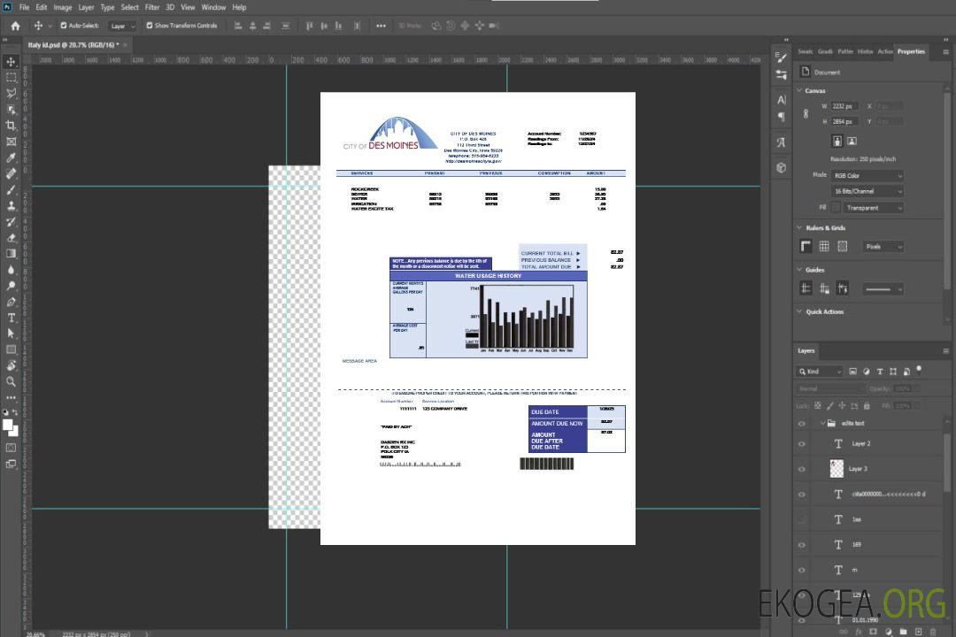The height and width of the screenshot is (637, 956).
Task: Open the 16 Bits/Channel dropdown
Action: pyautogui.click(x=867, y=191)
